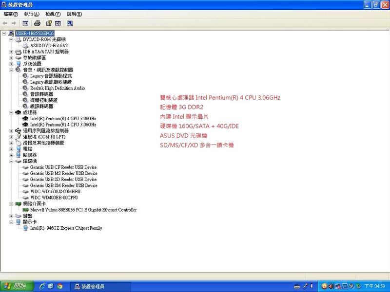This screenshot has height=292, width=390.
Task: Open the 檢視(V) menu
Action: (x=53, y=14)
